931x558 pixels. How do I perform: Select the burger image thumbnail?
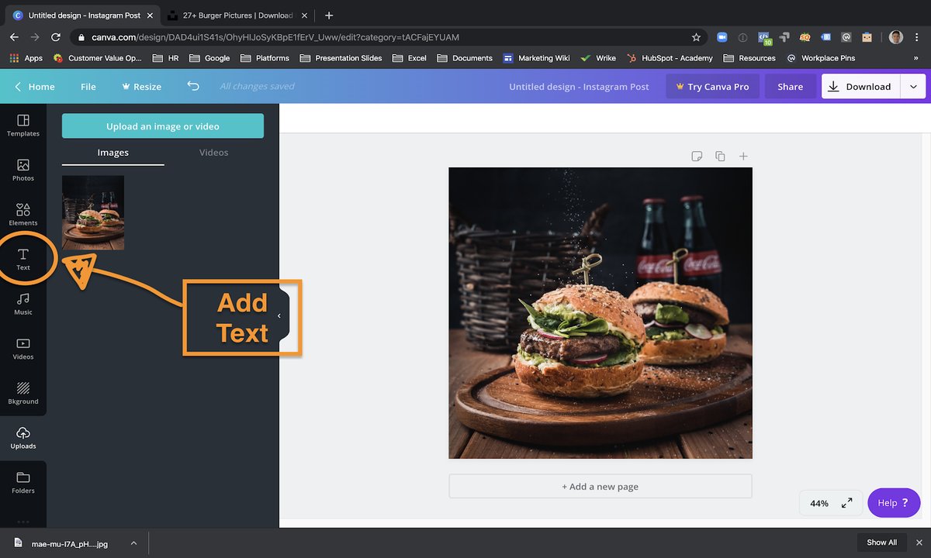click(92, 212)
